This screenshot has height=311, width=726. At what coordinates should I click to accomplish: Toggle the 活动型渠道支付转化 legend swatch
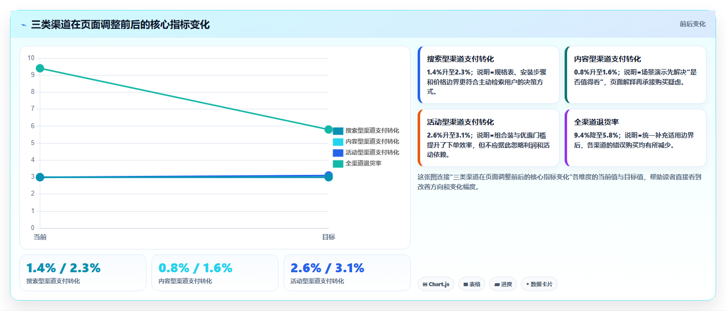(338, 153)
